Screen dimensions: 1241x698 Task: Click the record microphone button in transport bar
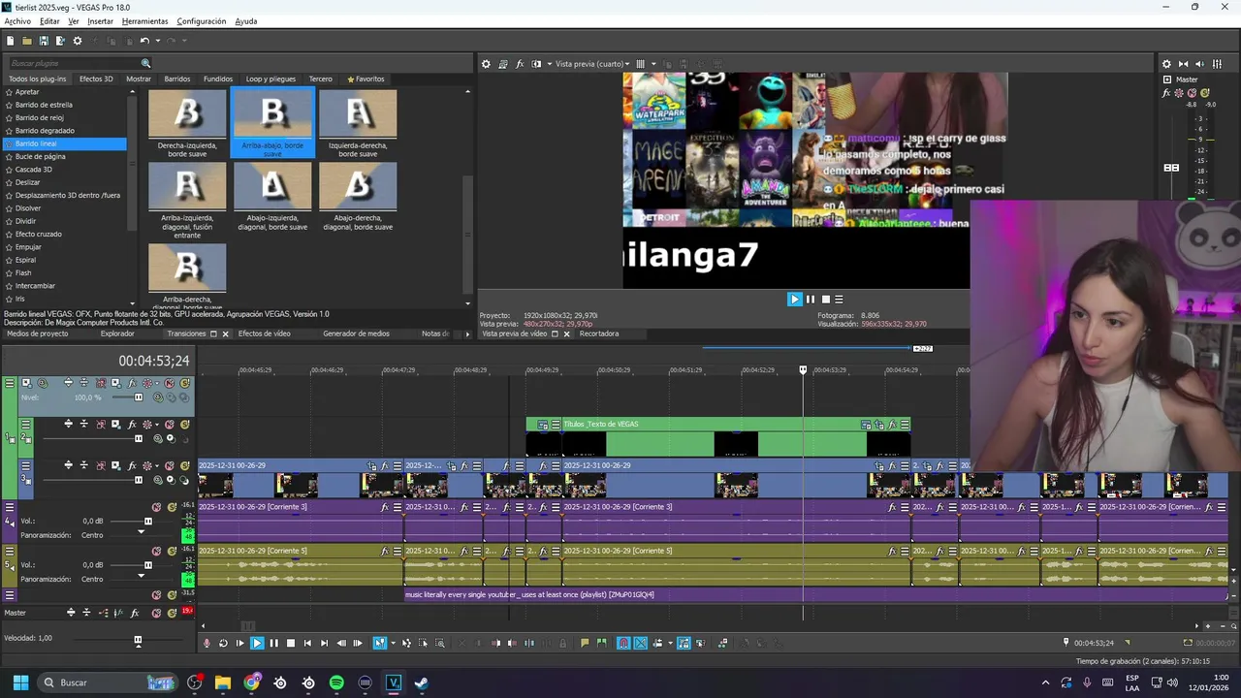click(x=207, y=643)
